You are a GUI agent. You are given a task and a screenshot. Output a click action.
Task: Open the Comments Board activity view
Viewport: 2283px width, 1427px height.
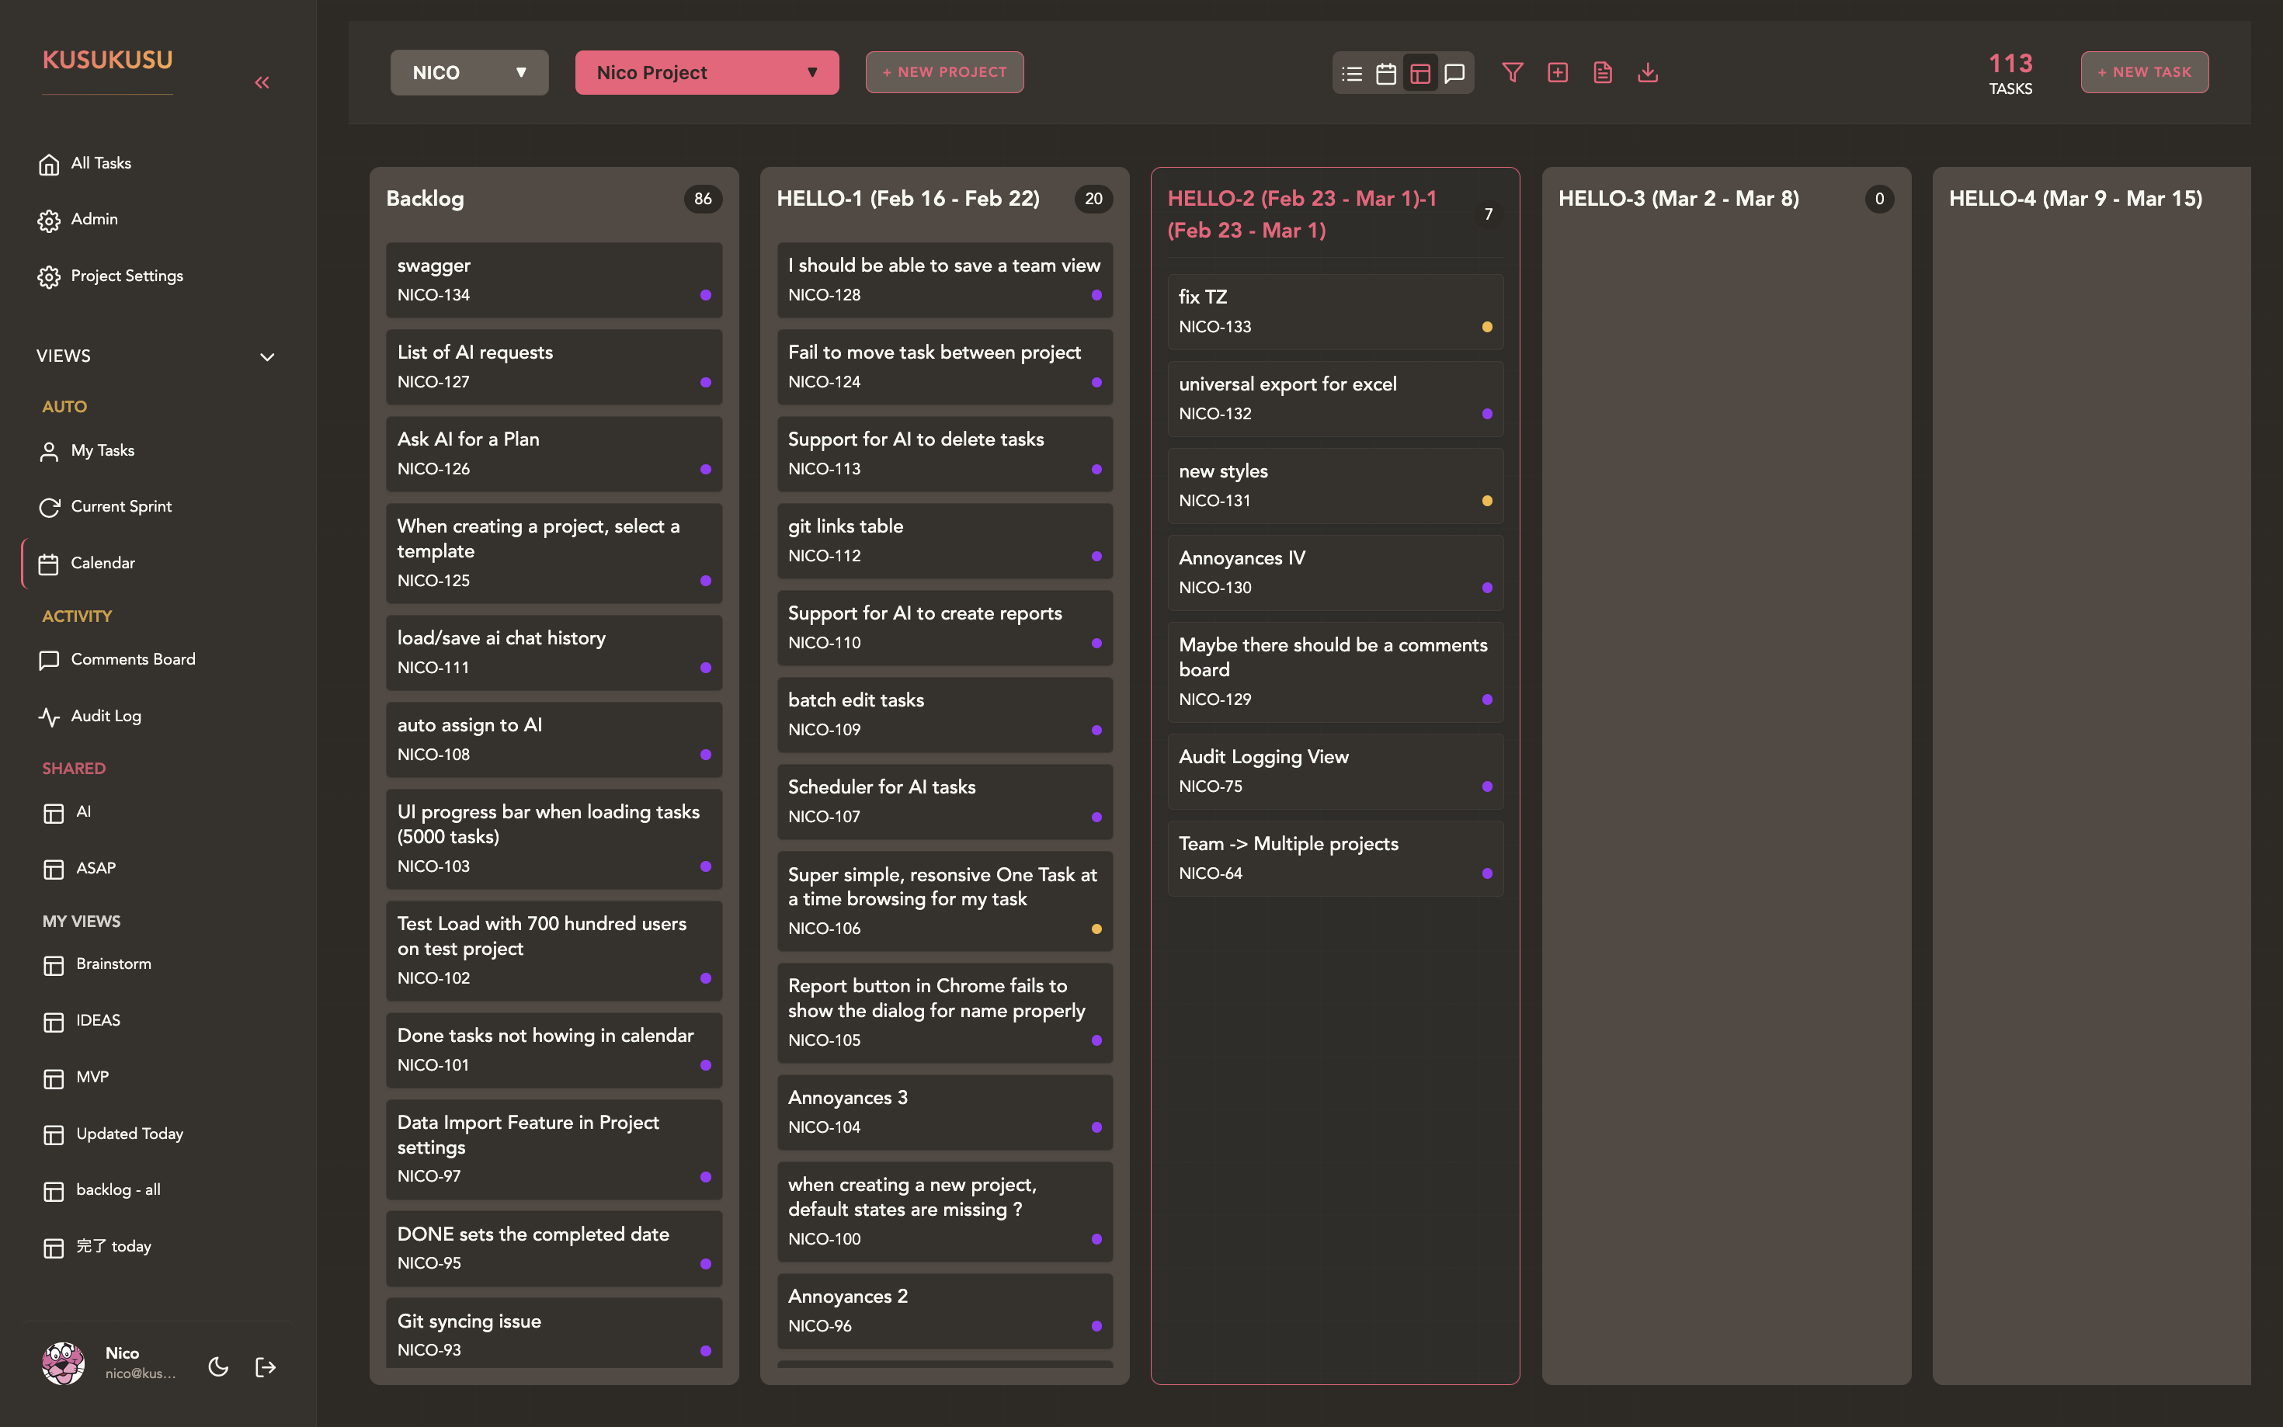(x=132, y=658)
